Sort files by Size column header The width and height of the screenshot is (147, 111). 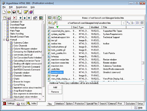pyautogui.click(x=75, y=27)
